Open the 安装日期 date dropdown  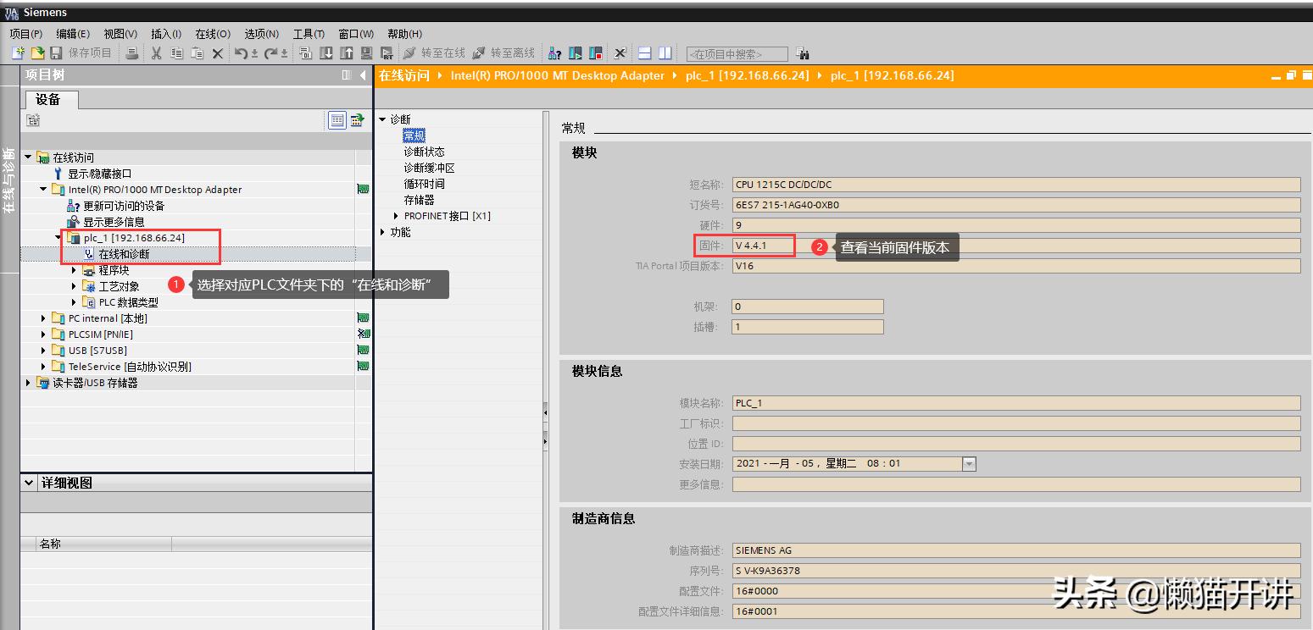click(x=968, y=463)
